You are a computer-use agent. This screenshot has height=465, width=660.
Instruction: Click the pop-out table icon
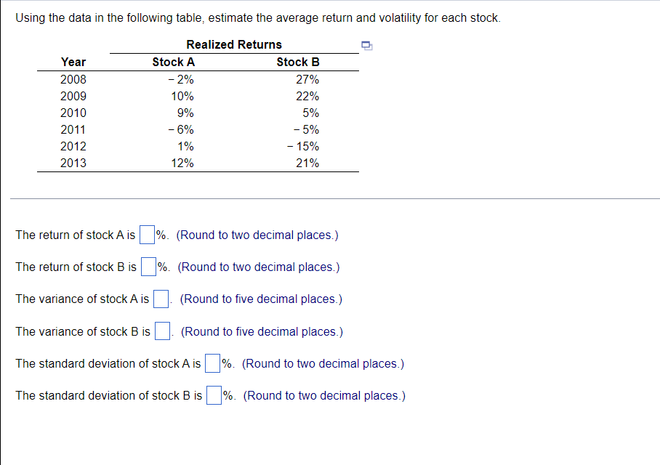(367, 45)
